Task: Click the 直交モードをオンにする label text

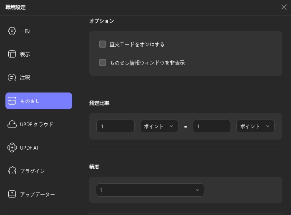Action: tap(137, 45)
